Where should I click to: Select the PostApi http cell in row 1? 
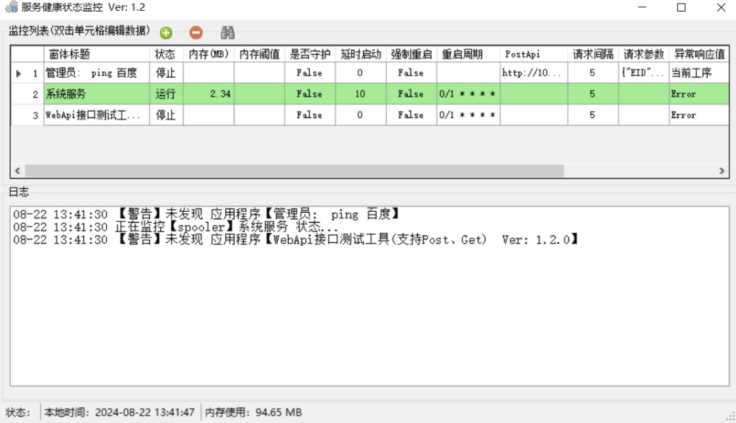pyautogui.click(x=534, y=73)
